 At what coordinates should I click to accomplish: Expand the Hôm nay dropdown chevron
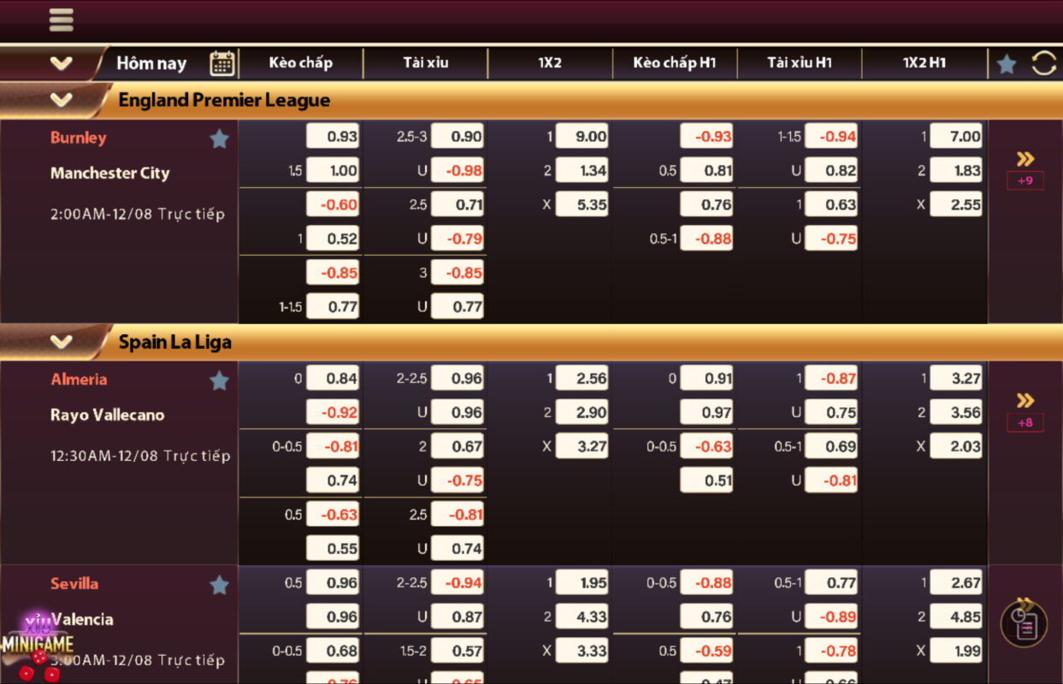click(61, 63)
